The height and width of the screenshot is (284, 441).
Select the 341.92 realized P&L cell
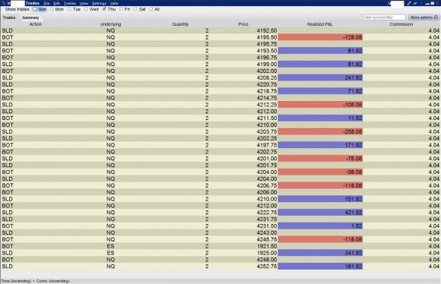(x=320, y=253)
